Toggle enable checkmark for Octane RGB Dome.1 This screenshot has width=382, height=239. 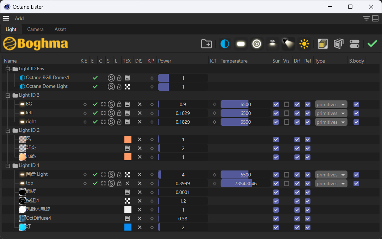(x=95, y=78)
